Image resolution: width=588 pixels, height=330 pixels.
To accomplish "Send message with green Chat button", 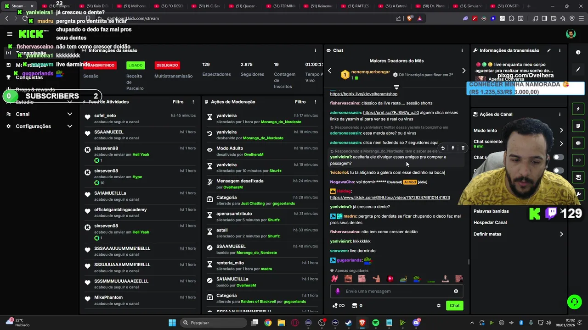I will click(454, 306).
